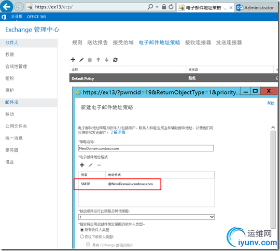280x251 pixels.
Task: Switch to the Administrator Outlook browser tab
Action: (x=257, y=8)
